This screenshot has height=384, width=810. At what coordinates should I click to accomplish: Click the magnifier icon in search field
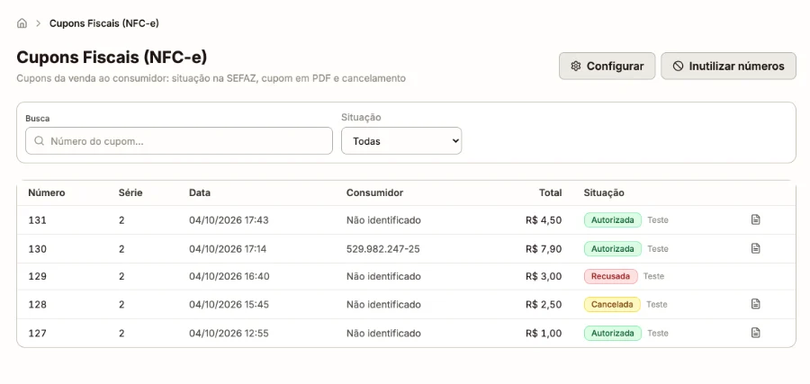click(39, 141)
